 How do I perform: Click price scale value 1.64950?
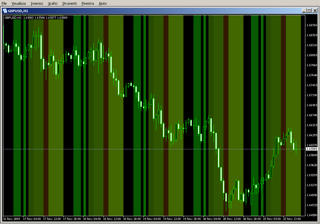(312, 195)
